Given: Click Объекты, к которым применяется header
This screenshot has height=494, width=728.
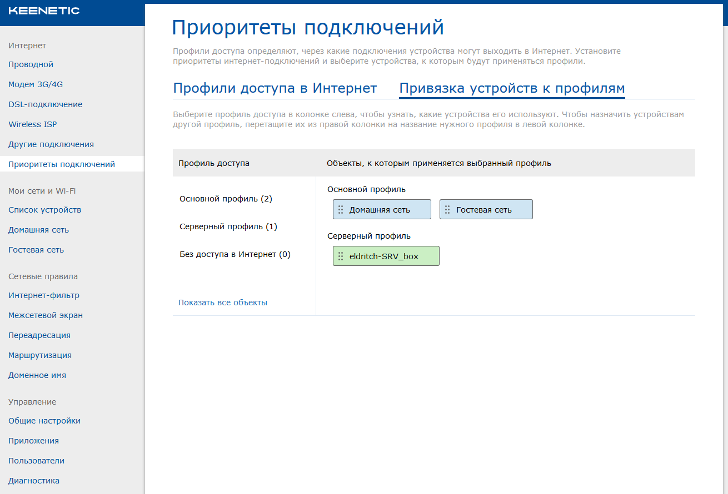Looking at the screenshot, I should coord(439,163).
